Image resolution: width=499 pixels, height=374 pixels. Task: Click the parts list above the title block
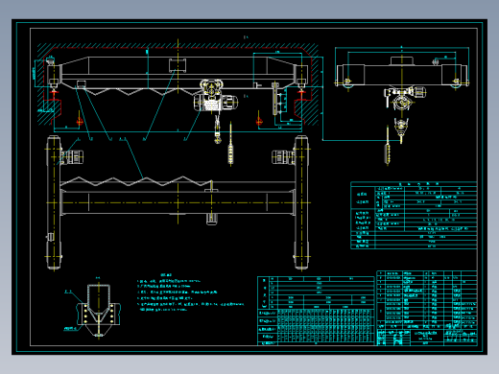427,299
